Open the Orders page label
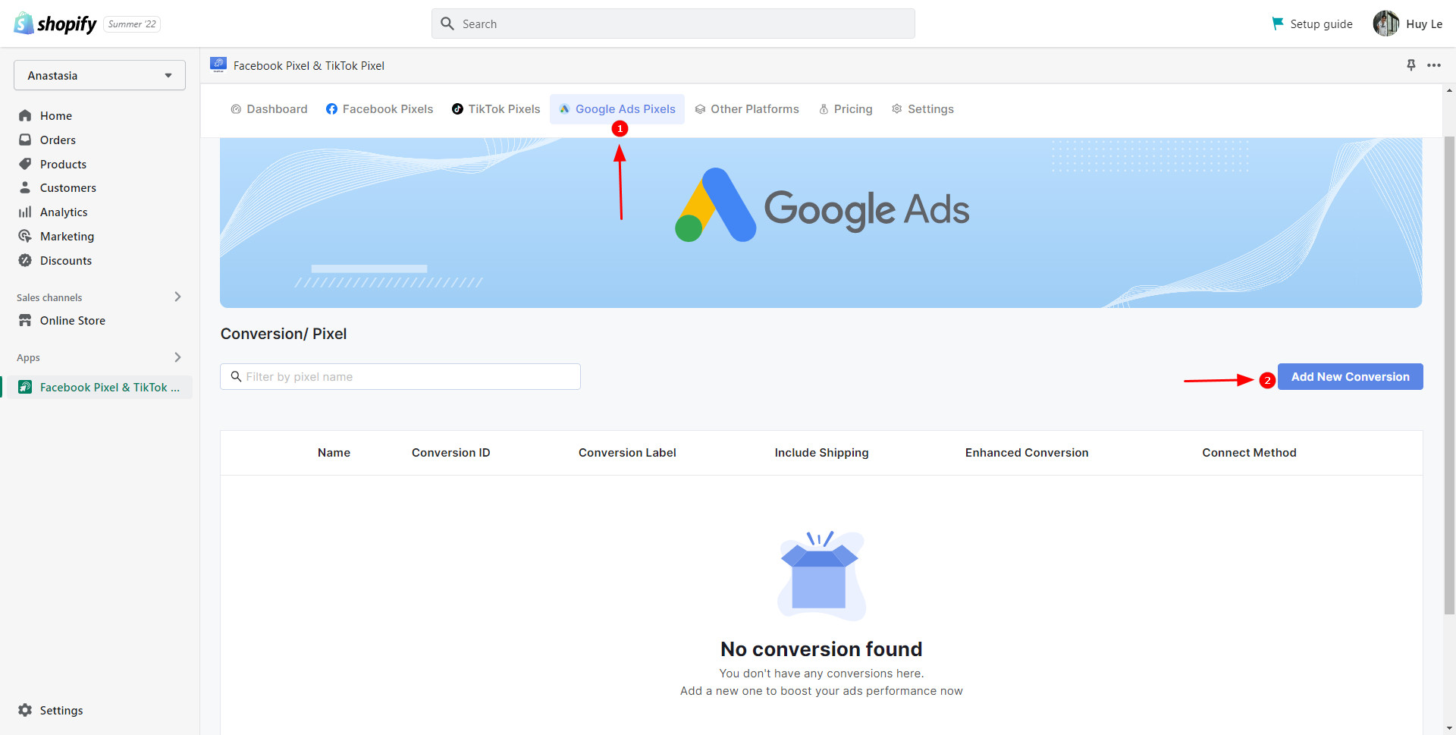Screen dimensions: 1456x735 tap(58, 140)
